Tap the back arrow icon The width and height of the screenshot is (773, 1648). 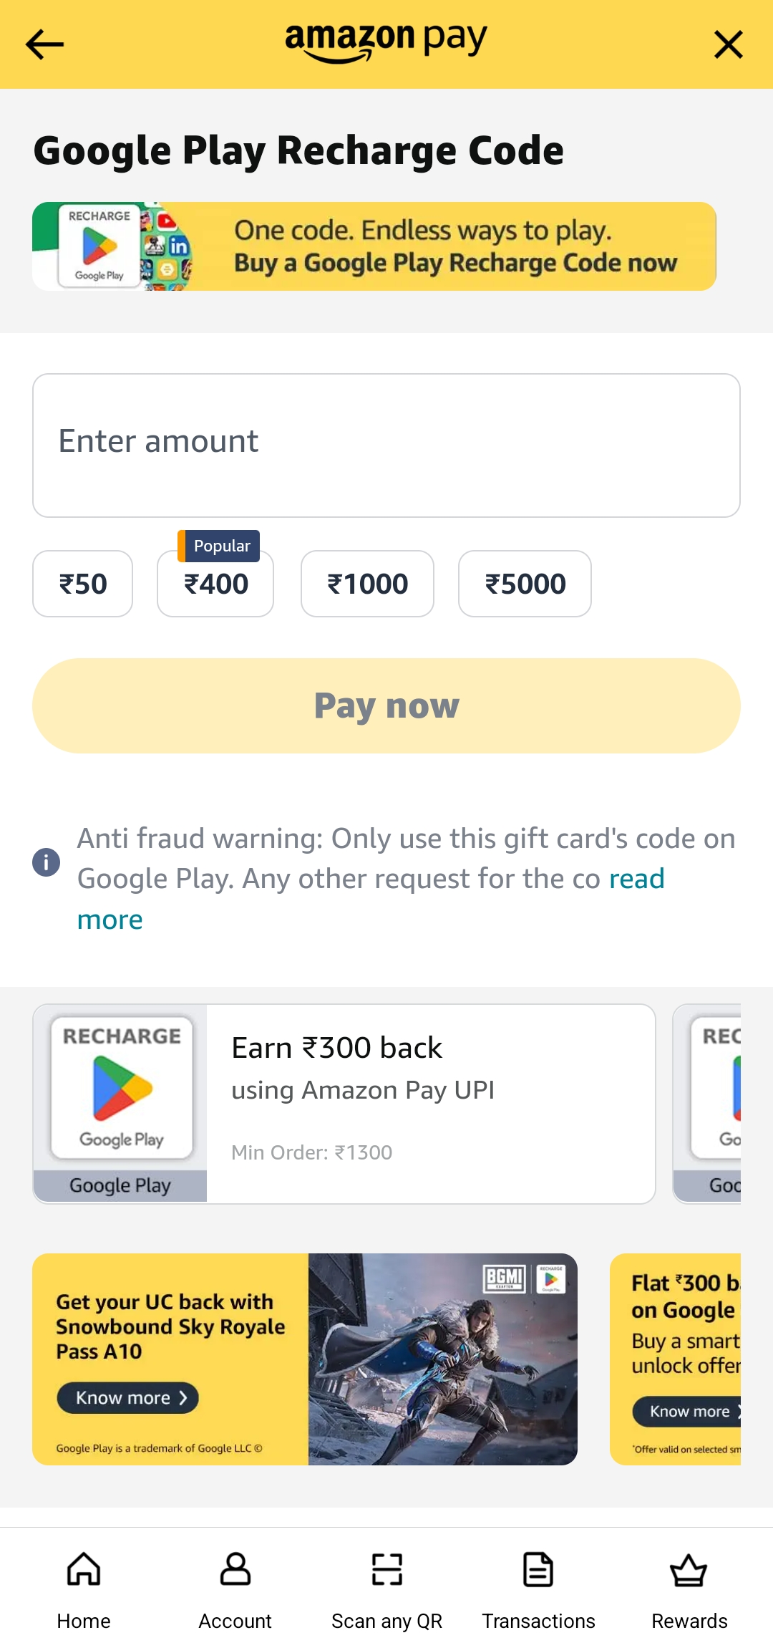[x=44, y=44]
